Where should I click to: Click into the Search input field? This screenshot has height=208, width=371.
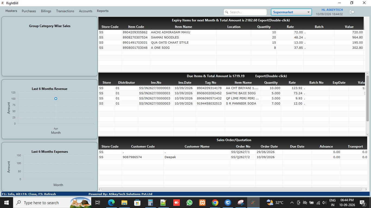point(245,12)
